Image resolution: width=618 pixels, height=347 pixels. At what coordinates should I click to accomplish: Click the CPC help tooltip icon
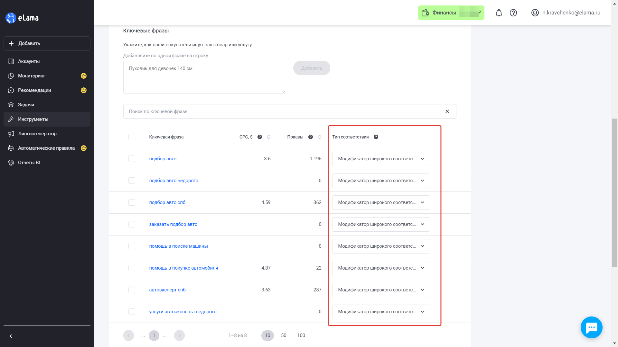click(x=260, y=137)
